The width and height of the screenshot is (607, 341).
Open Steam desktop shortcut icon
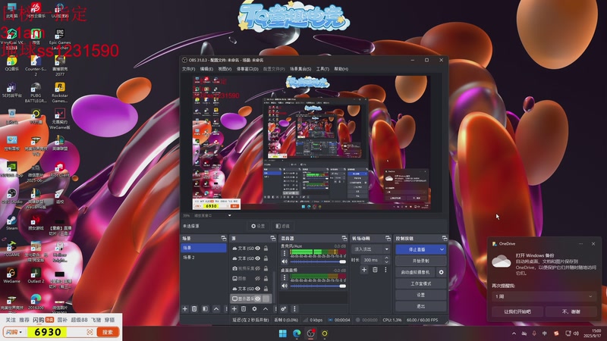point(11,223)
